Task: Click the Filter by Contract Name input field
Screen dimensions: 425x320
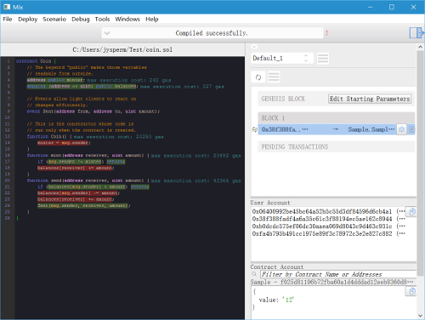Action: pyautogui.click(x=338, y=274)
